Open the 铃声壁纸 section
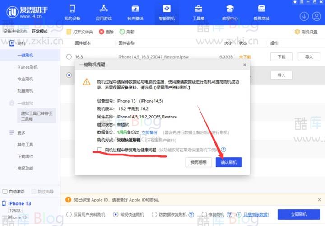Screen dimensions: 325x226 (135, 13)
